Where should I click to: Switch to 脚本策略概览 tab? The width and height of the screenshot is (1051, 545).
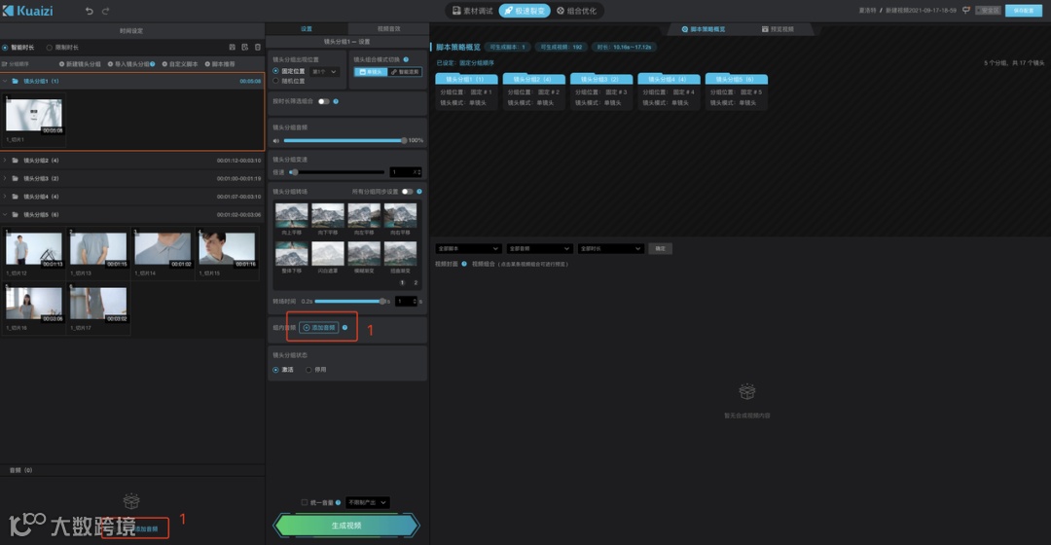click(x=704, y=29)
